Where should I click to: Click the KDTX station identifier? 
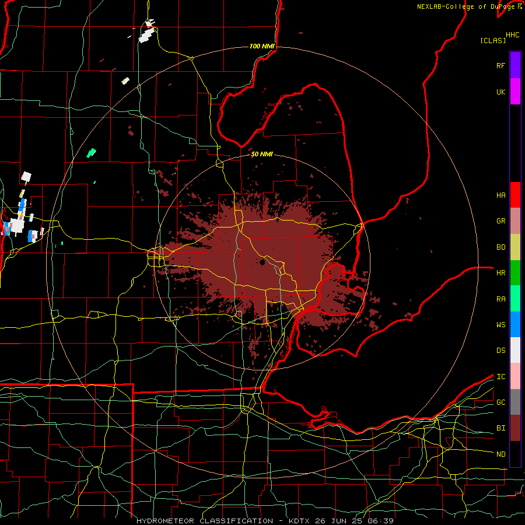300,521
